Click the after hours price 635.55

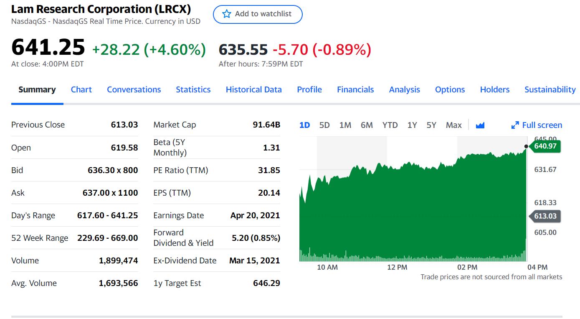243,50
